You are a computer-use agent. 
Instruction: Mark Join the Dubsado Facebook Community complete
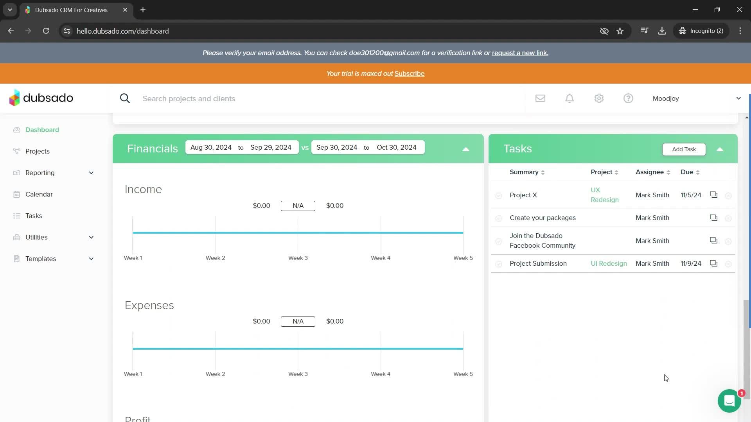click(x=498, y=241)
